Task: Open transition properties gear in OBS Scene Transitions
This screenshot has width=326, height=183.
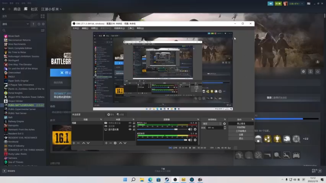Action: pyautogui.click(x=225, y=124)
